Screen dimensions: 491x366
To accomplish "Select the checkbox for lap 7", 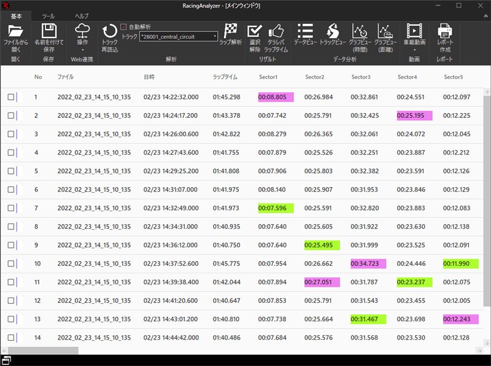I will (x=11, y=208).
